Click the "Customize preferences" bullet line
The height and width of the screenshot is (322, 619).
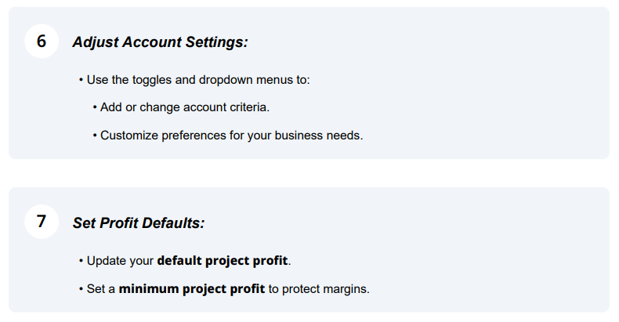pyautogui.click(x=231, y=135)
